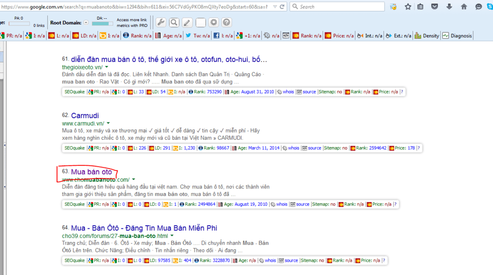Viewport: 493px width, 275px height.
Task: Click the Alexa Rank: n/a toolbar parameter
Action: click(137, 36)
